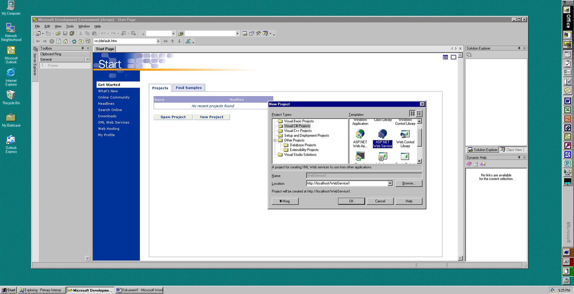Click the Web toolbar Home icon

pos(65,41)
